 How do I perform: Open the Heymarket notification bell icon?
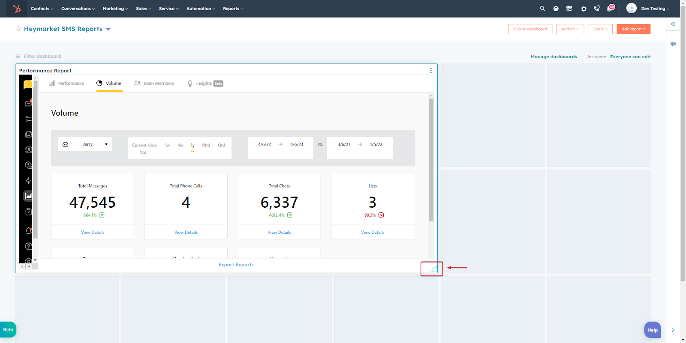[x=28, y=231]
